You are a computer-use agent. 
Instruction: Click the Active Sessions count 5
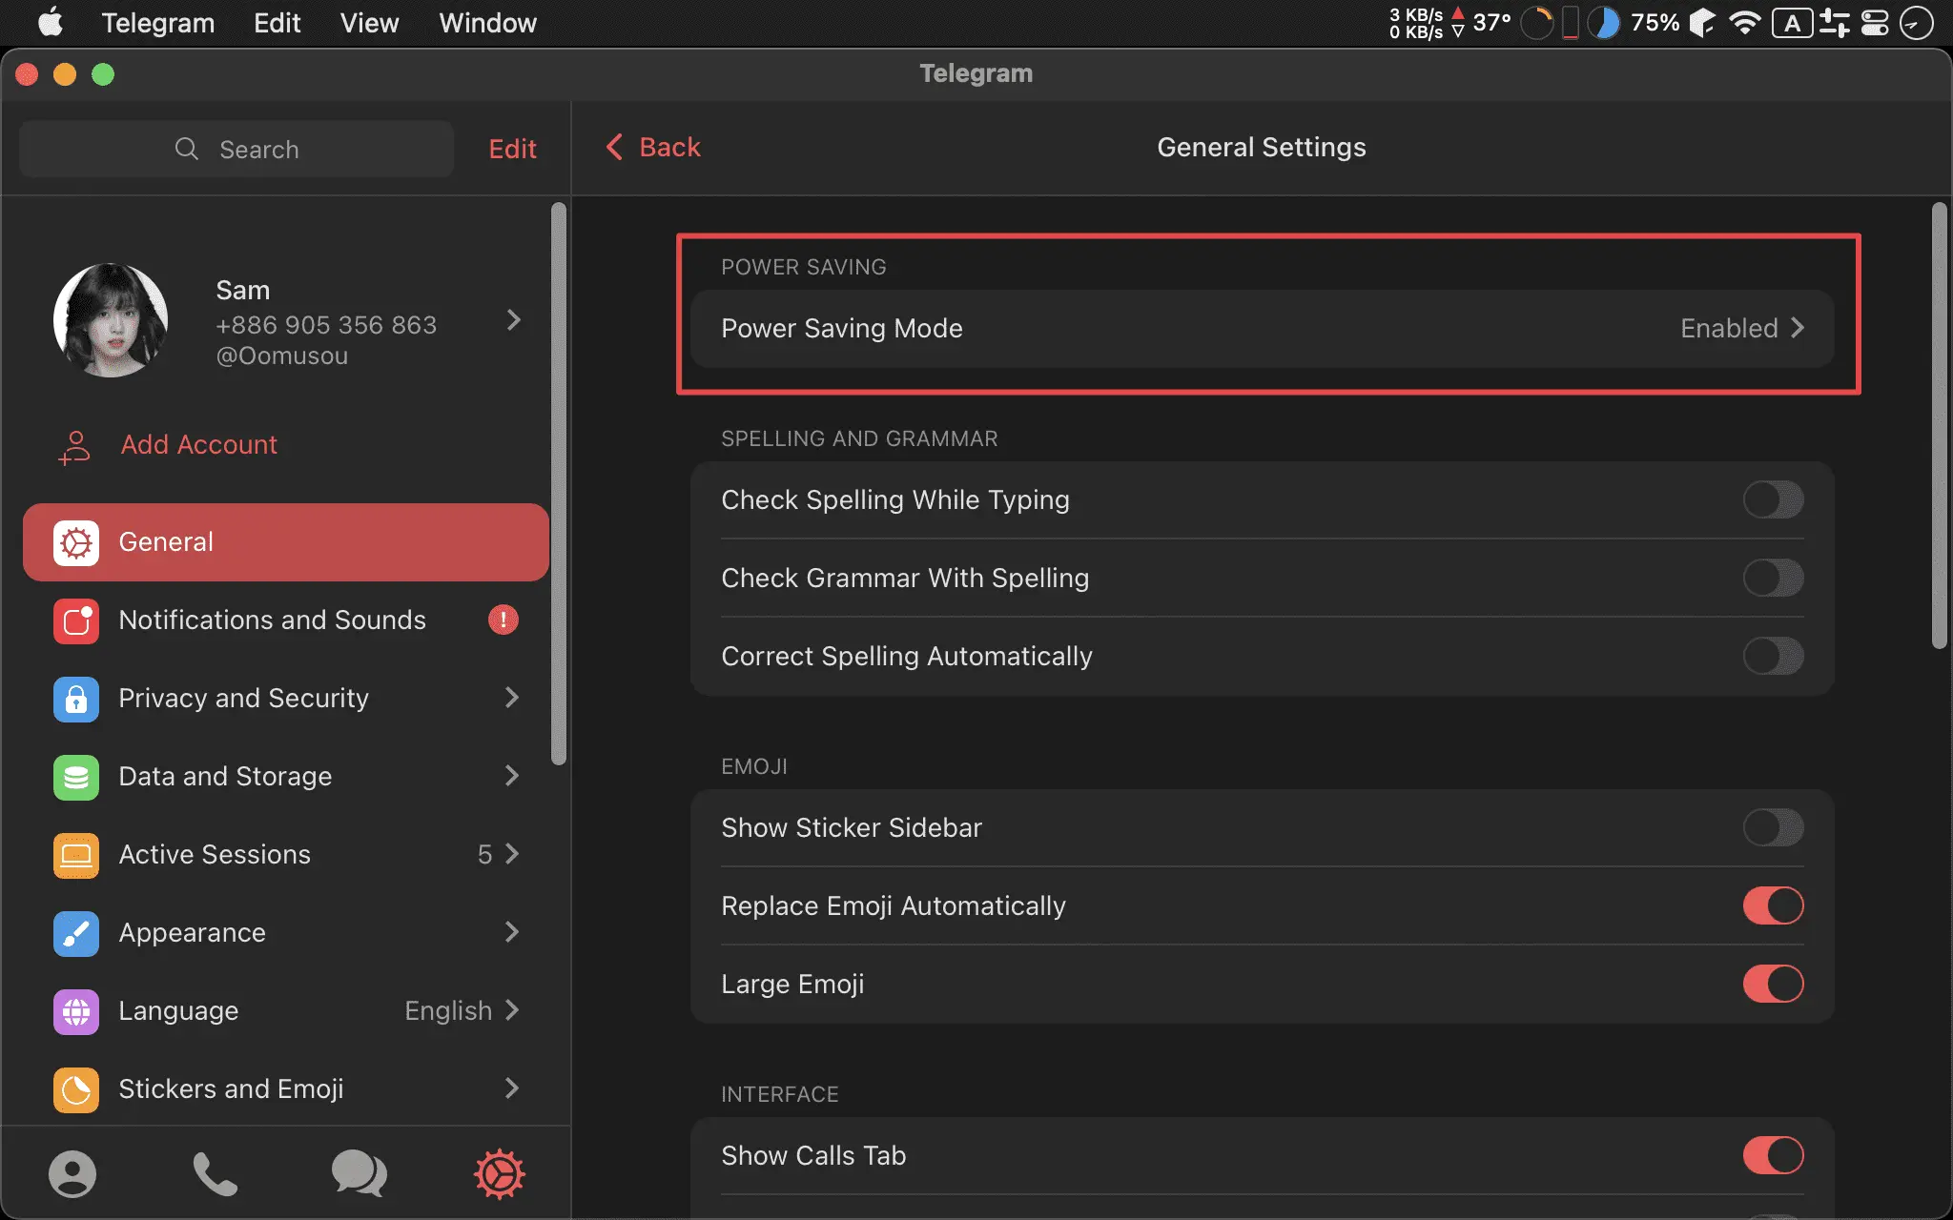click(x=484, y=854)
